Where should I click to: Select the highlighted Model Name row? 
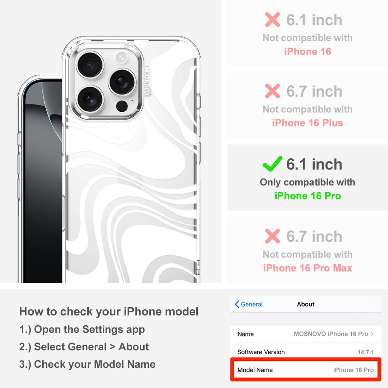pyautogui.click(x=306, y=370)
